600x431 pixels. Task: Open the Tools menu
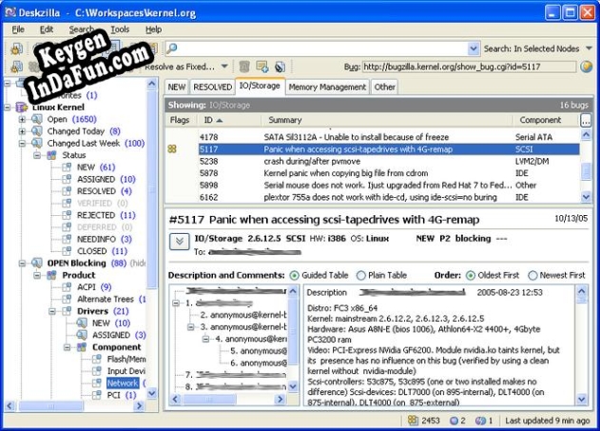coord(120,29)
